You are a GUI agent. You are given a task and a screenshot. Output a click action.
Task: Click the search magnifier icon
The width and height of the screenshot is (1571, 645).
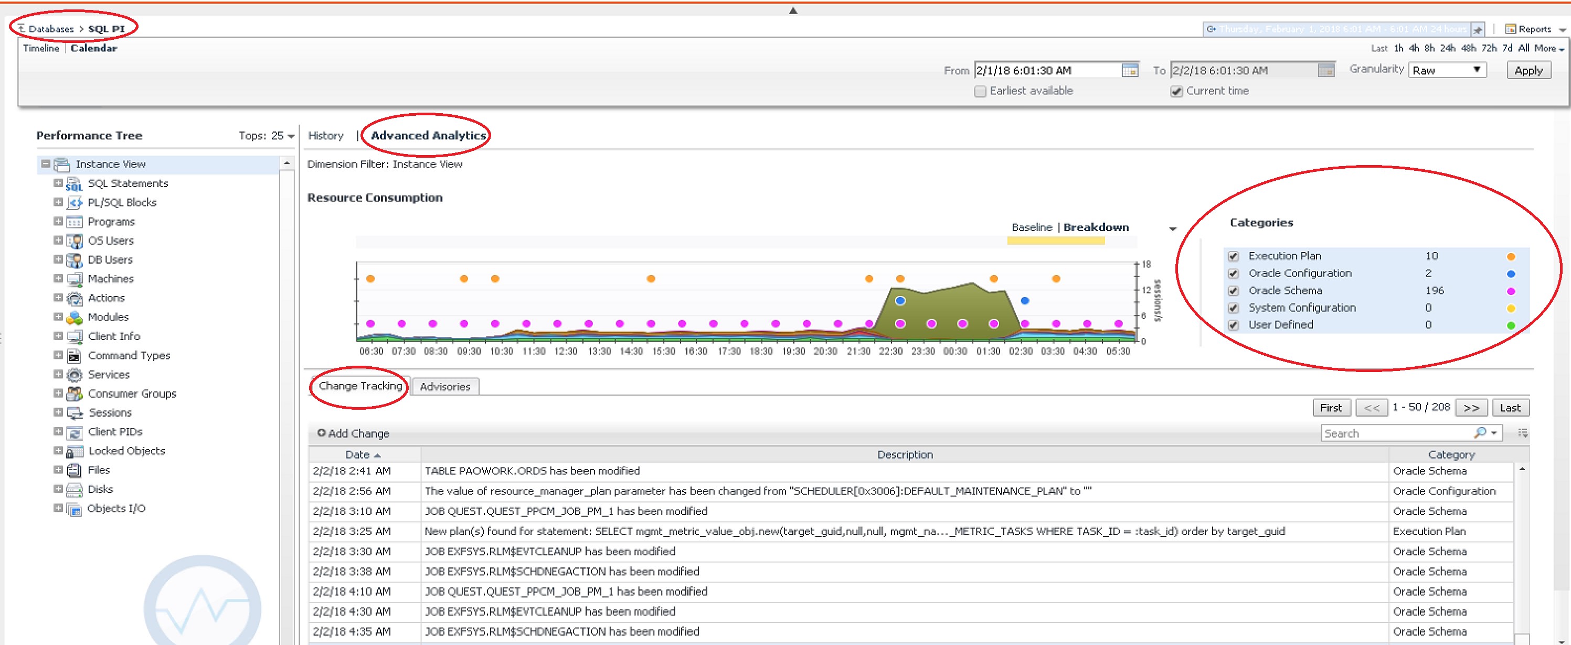[1480, 433]
